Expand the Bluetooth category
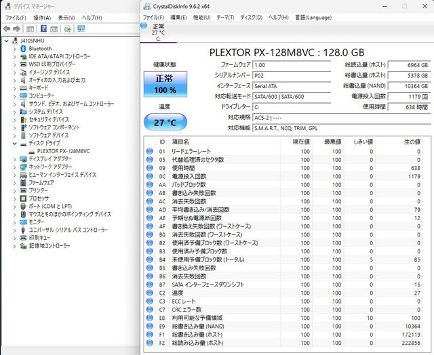This screenshot has width=434, height=355. coord(15,49)
